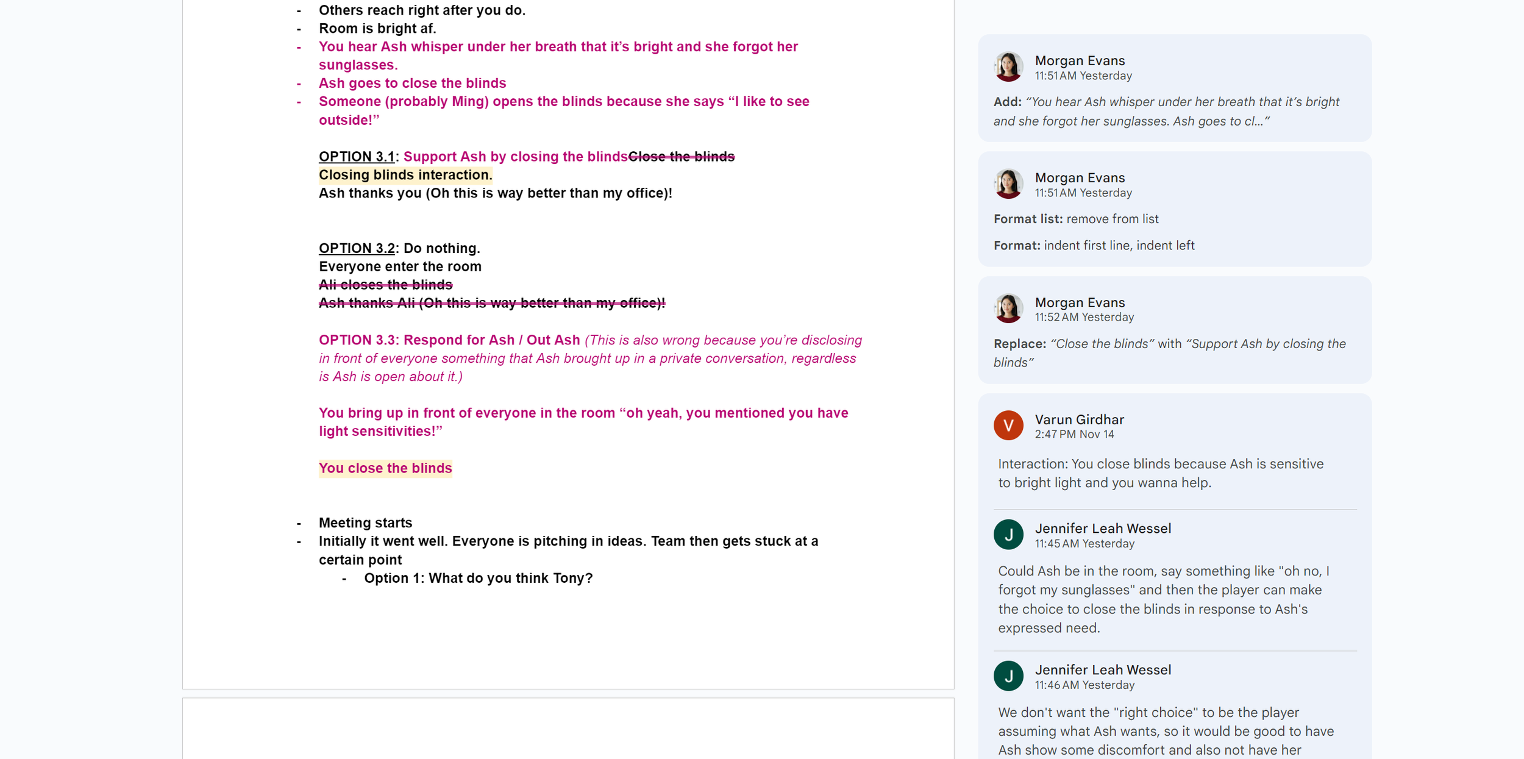The width and height of the screenshot is (1524, 759).
Task: Click Jennifer's reply about forgotten sunglasses
Action: (x=1163, y=599)
